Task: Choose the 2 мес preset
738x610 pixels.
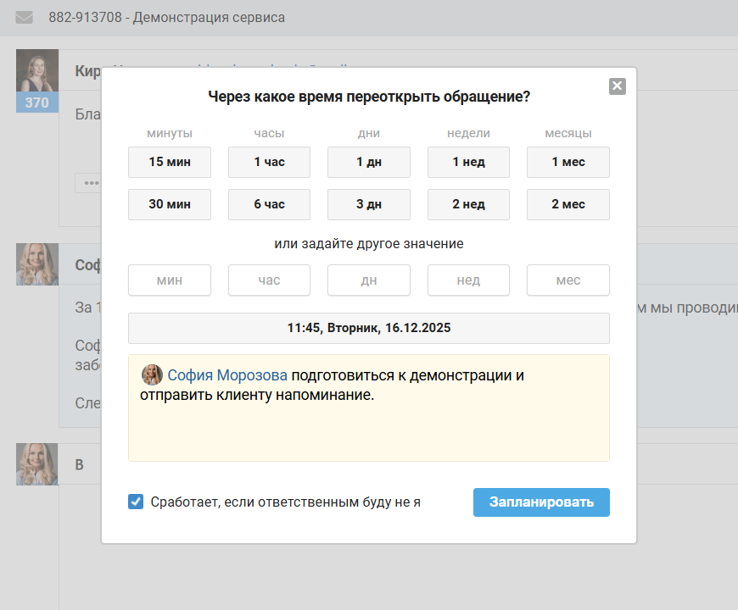Action: point(567,204)
